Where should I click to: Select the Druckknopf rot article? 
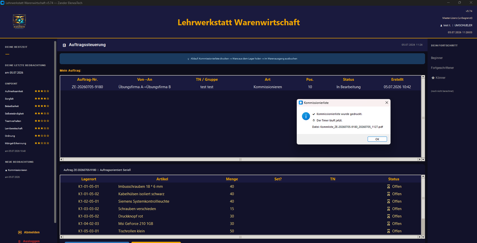(x=130, y=216)
